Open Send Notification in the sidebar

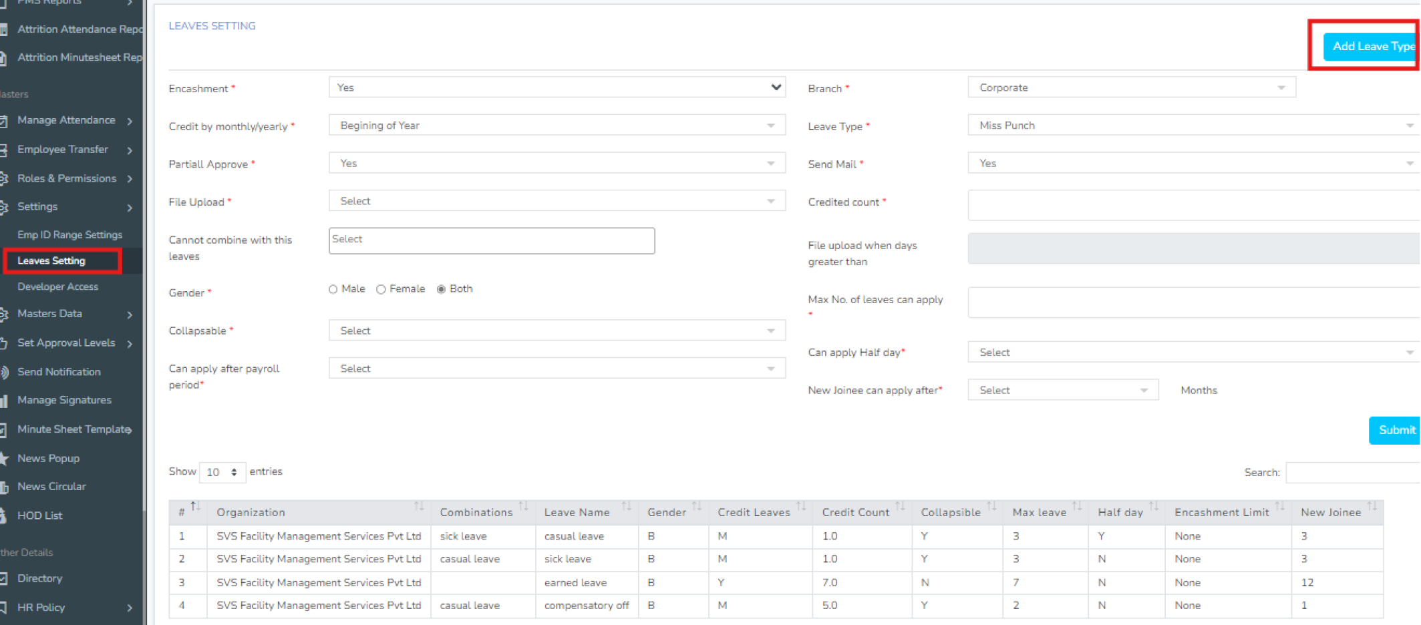59,372
